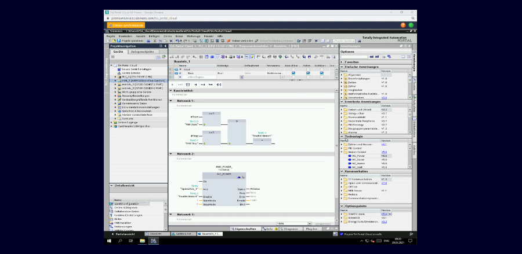
Task: Collapse the Kommunikation section
Action: (x=342, y=171)
